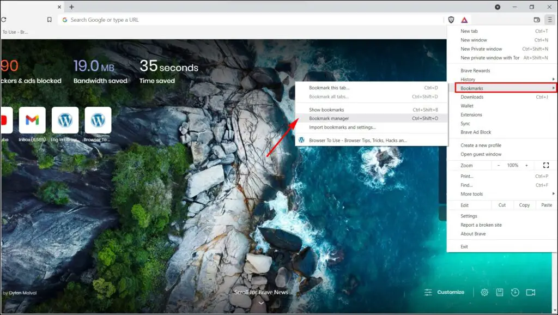
Task: Select Open guest window
Action: (502, 154)
